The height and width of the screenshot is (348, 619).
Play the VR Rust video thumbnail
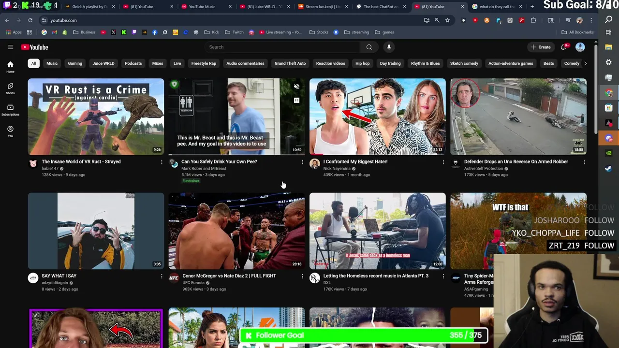96,116
